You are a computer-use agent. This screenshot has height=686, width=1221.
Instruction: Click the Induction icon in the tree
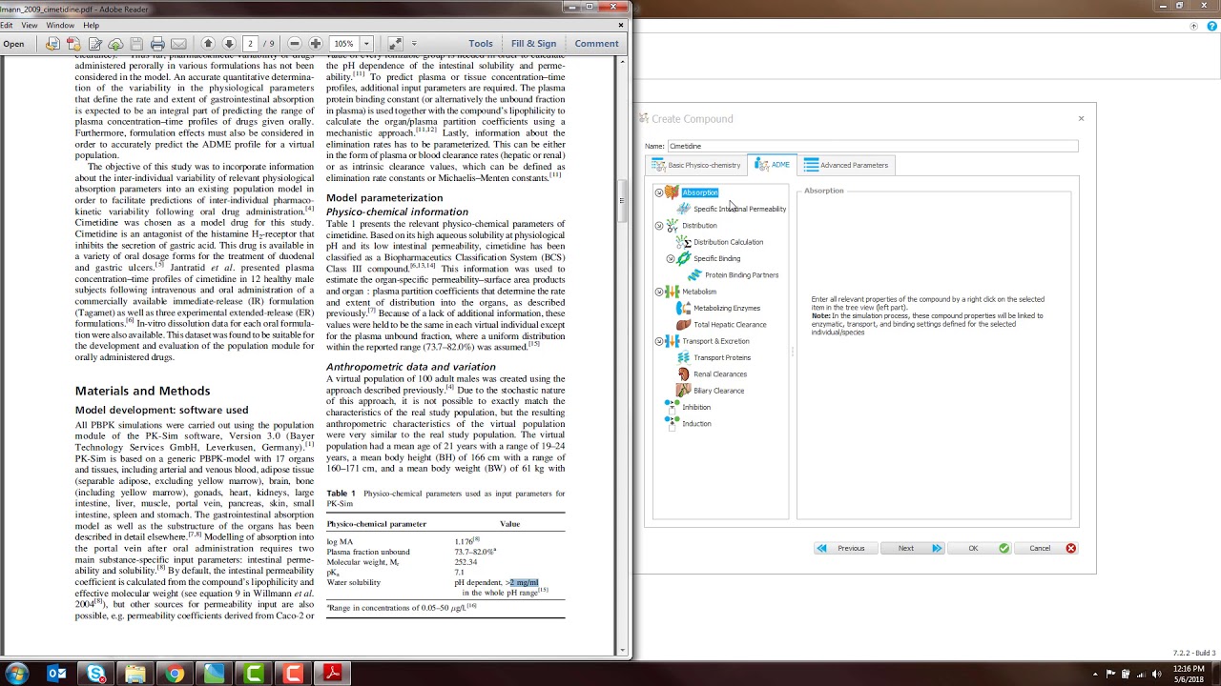(672, 424)
